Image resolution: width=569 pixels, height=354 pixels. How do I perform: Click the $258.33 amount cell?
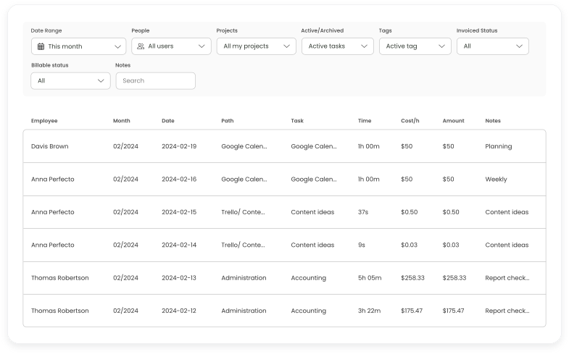(x=454, y=278)
